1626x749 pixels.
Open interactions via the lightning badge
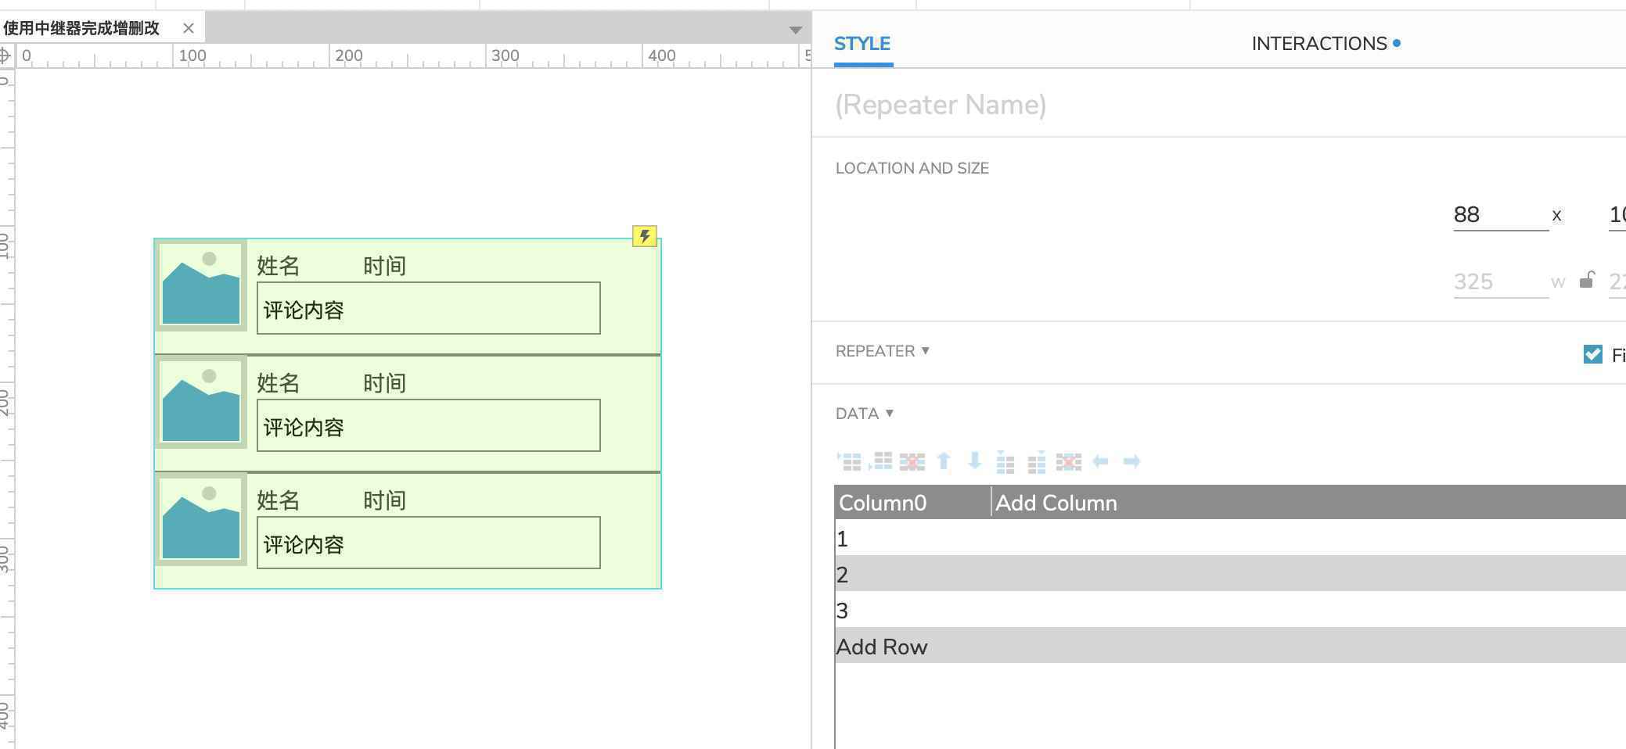click(645, 236)
